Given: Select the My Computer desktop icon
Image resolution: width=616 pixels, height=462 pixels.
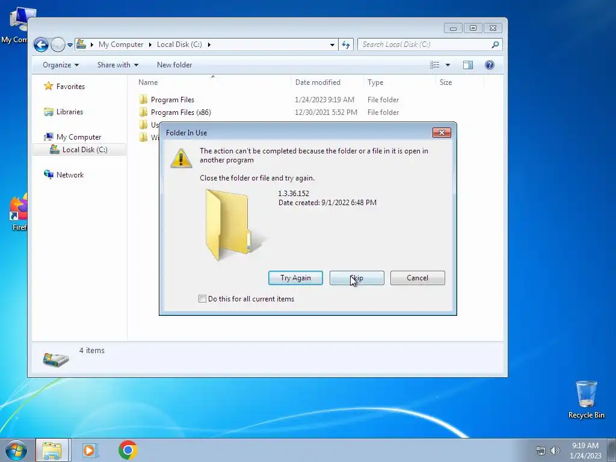Looking at the screenshot, I should pyautogui.click(x=18, y=25).
